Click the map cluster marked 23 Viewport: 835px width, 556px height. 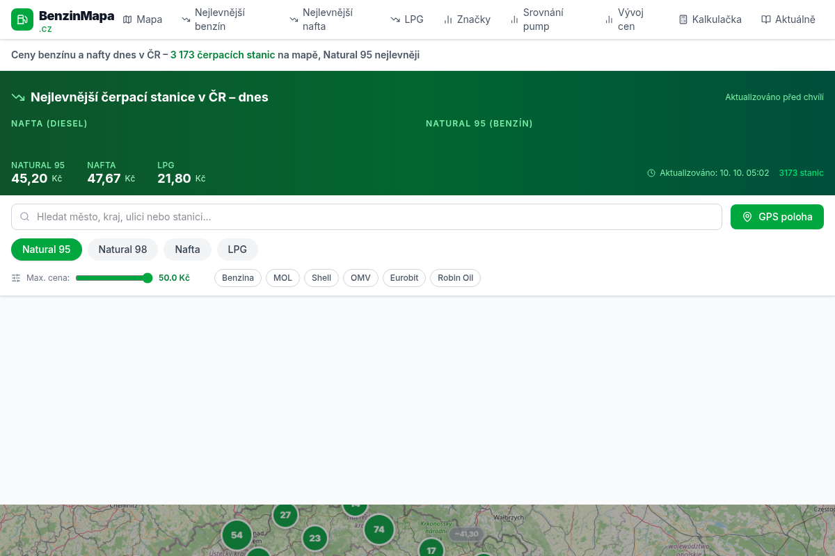315,538
